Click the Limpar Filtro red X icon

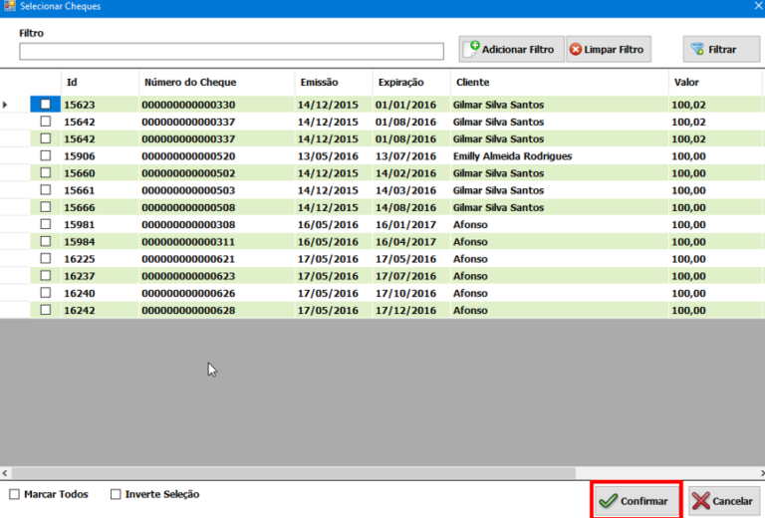pyautogui.click(x=576, y=49)
